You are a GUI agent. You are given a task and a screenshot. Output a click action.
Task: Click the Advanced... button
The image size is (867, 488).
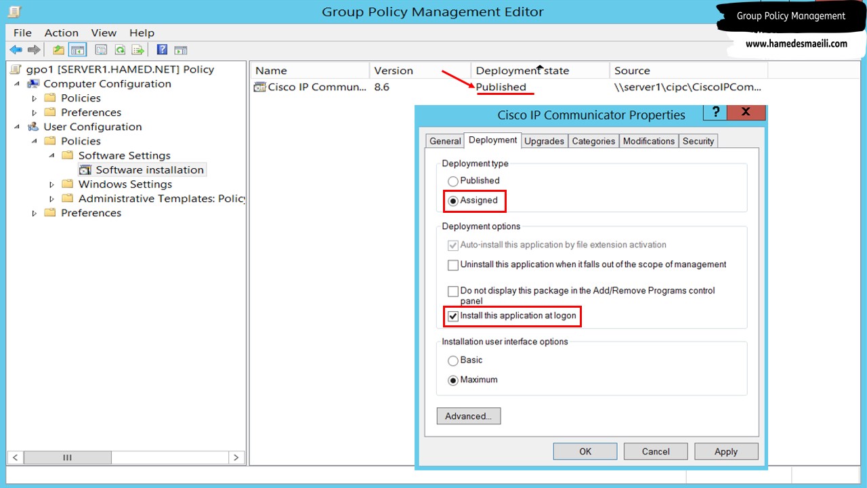pyautogui.click(x=469, y=416)
